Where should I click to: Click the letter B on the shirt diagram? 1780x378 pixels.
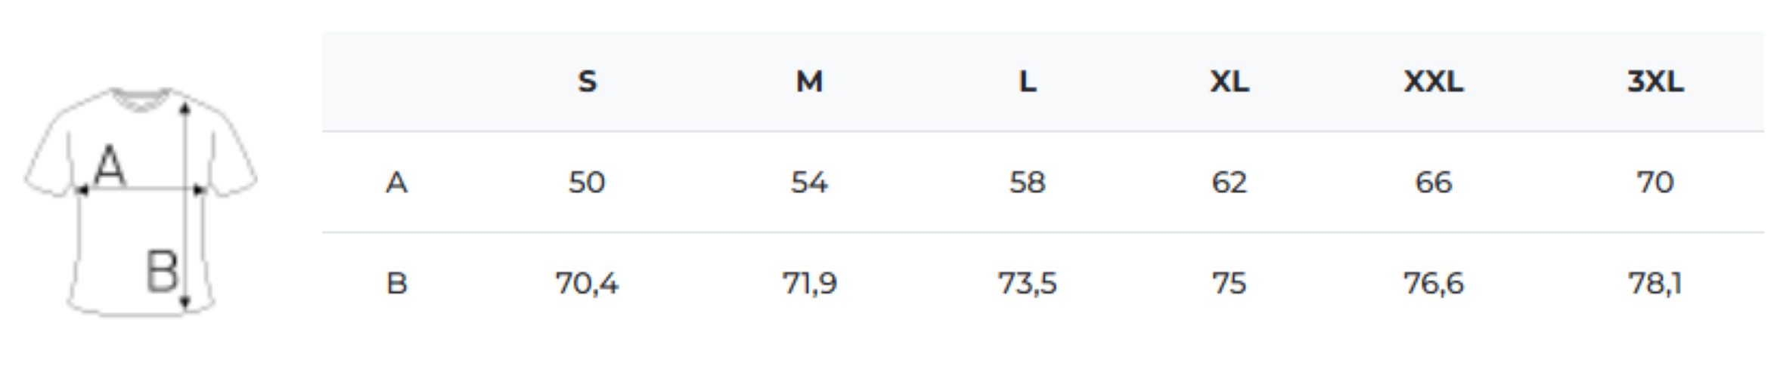tap(161, 272)
